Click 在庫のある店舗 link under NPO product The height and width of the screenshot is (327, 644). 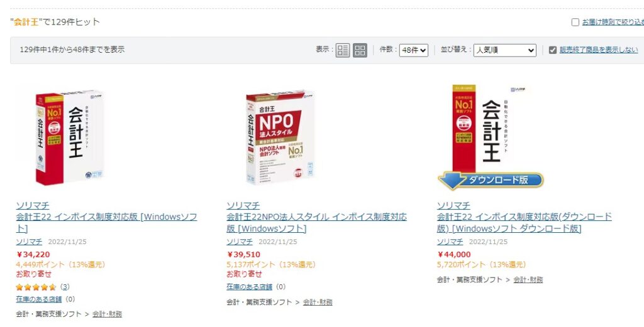tap(249, 287)
